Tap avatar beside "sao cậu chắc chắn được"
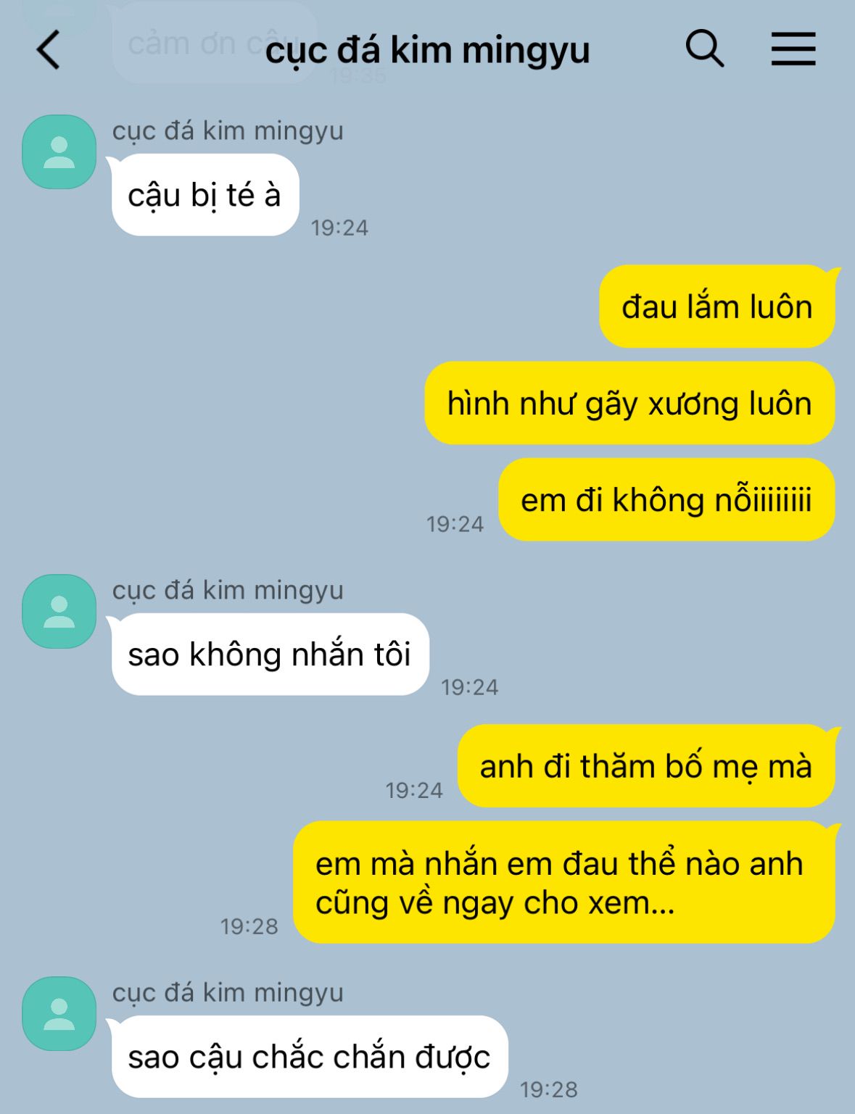855x1114 pixels. 59,1013
